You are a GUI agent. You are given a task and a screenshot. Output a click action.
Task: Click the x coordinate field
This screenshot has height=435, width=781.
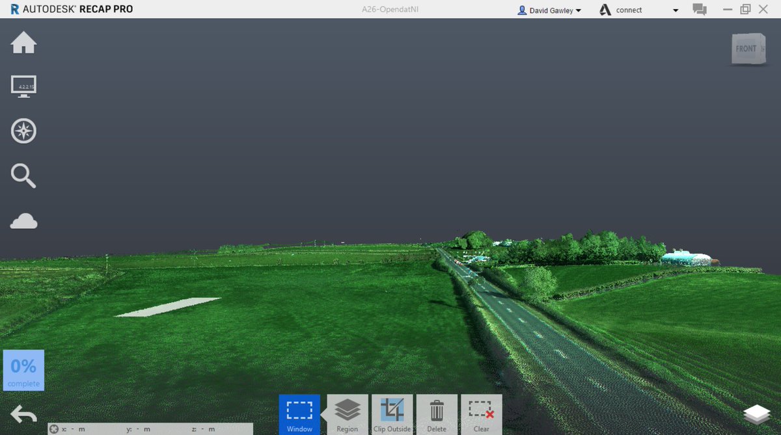(x=74, y=429)
